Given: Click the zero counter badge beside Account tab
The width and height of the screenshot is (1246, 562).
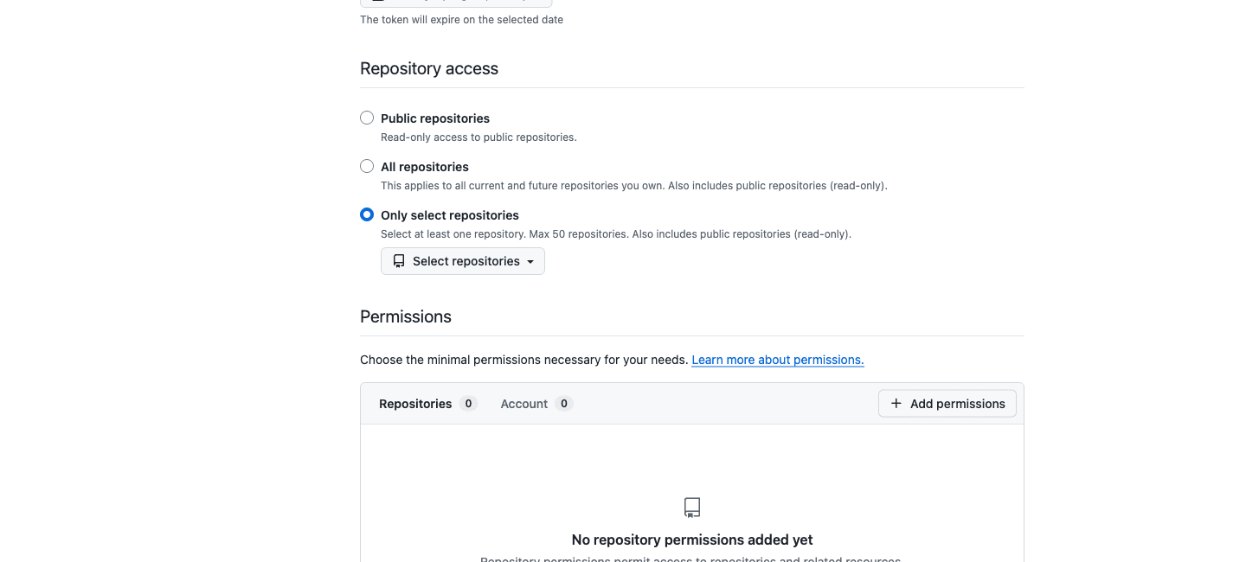Looking at the screenshot, I should tap(564, 404).
